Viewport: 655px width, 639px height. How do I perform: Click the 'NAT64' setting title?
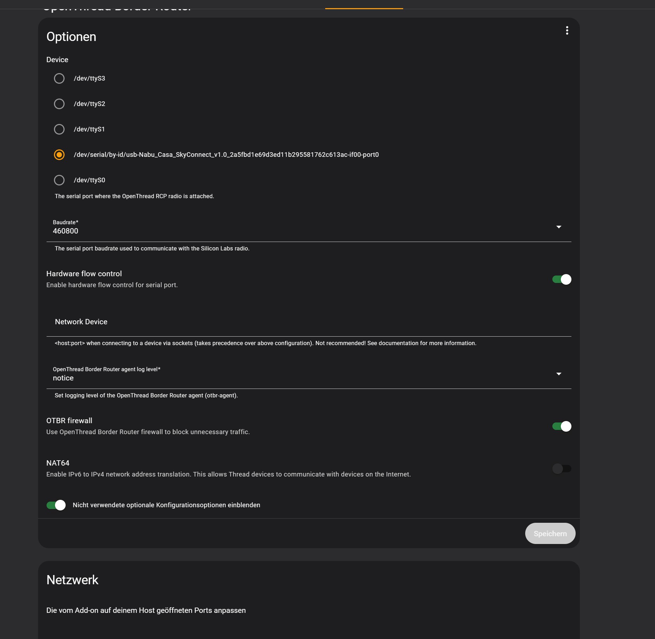coord(58,463)
